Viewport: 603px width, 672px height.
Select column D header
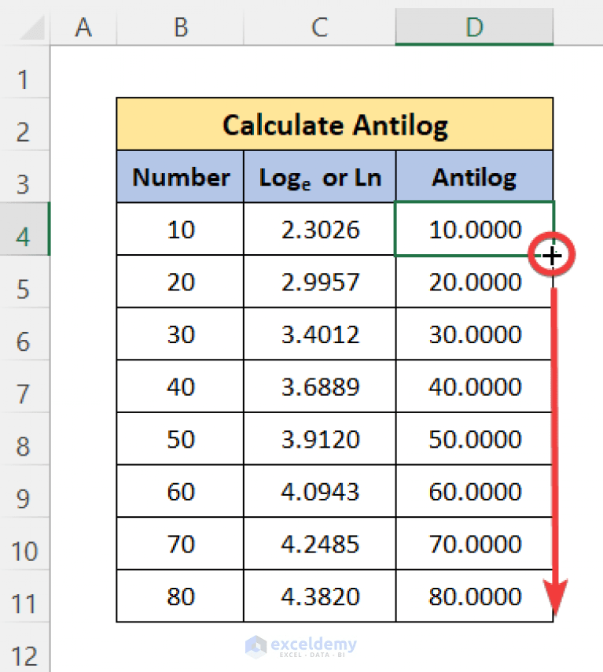click(x=473, y=28)
